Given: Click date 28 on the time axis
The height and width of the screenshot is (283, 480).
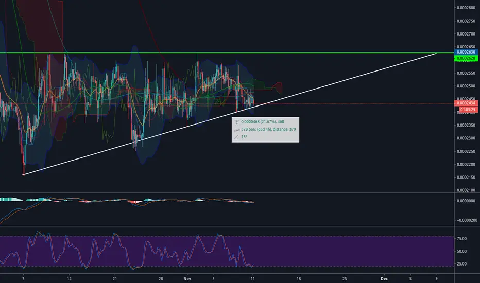Looking at the screenshot, I should 161,279.
